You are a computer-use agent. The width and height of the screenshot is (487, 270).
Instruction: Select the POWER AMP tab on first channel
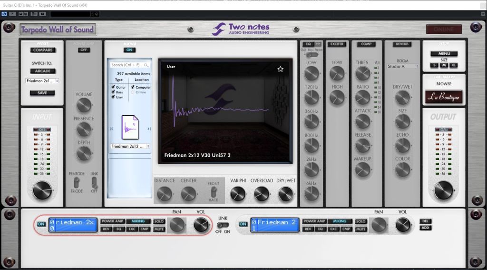112,221
